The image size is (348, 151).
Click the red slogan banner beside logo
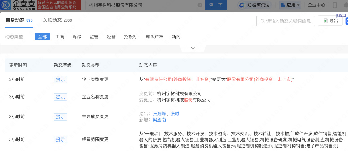pos(59,5)
